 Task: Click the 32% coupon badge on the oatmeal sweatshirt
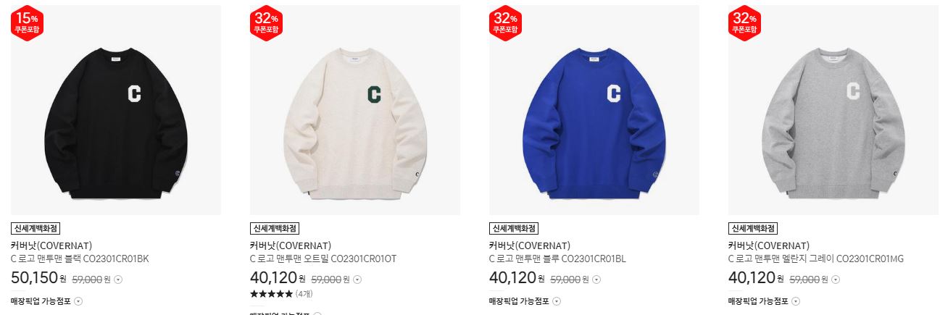tap(265, 24)
